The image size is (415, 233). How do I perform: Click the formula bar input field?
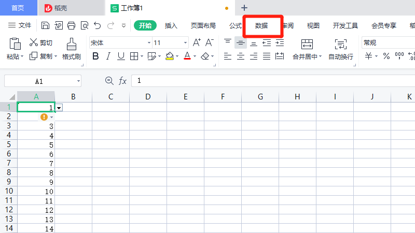point(270,81)
